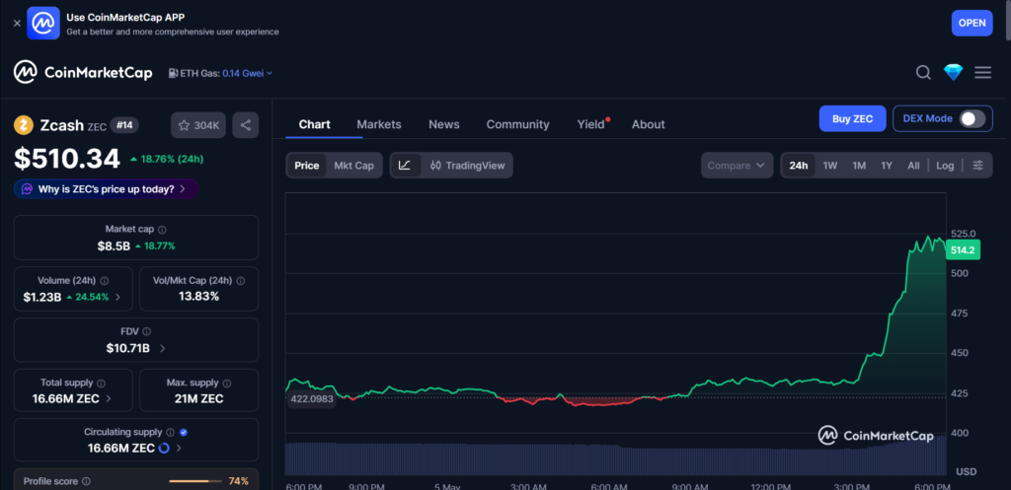Open the CoinMarketCap app via OPEN button
Image resolution: width=1011 pixels, height=490 pixels.
972,24
